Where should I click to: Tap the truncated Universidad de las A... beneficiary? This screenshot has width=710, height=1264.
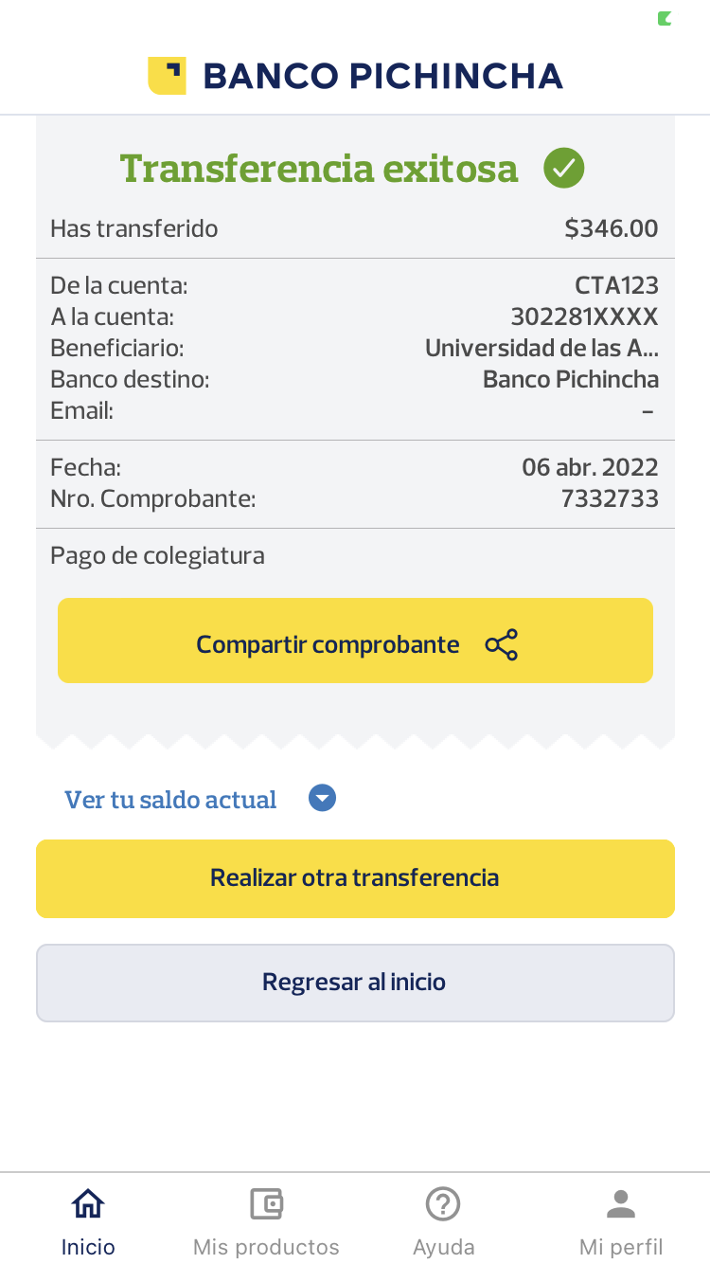541,348
